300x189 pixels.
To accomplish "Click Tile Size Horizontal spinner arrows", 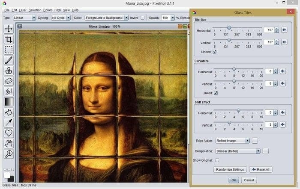I will pos(277,30).
